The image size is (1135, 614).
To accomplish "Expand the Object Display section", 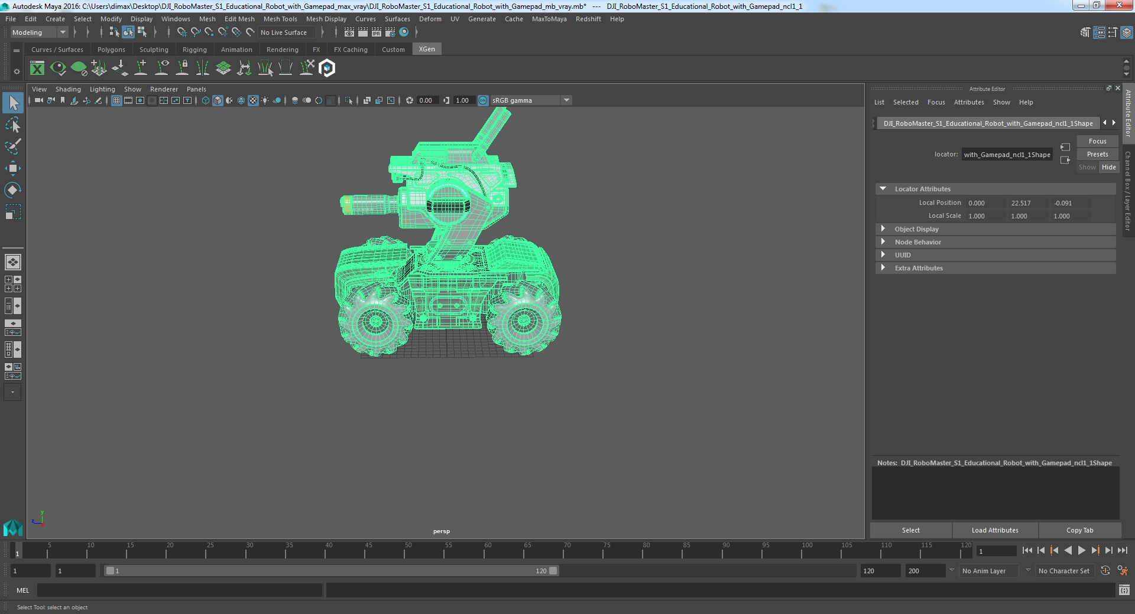I will (883, 229).
